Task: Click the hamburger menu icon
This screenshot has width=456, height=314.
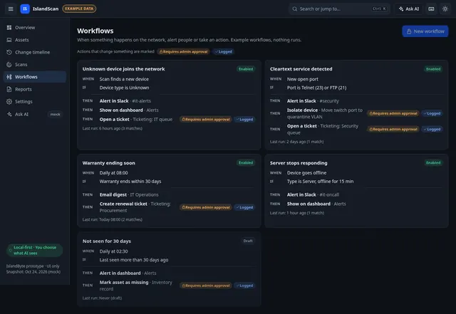Action: click(11, 9)
